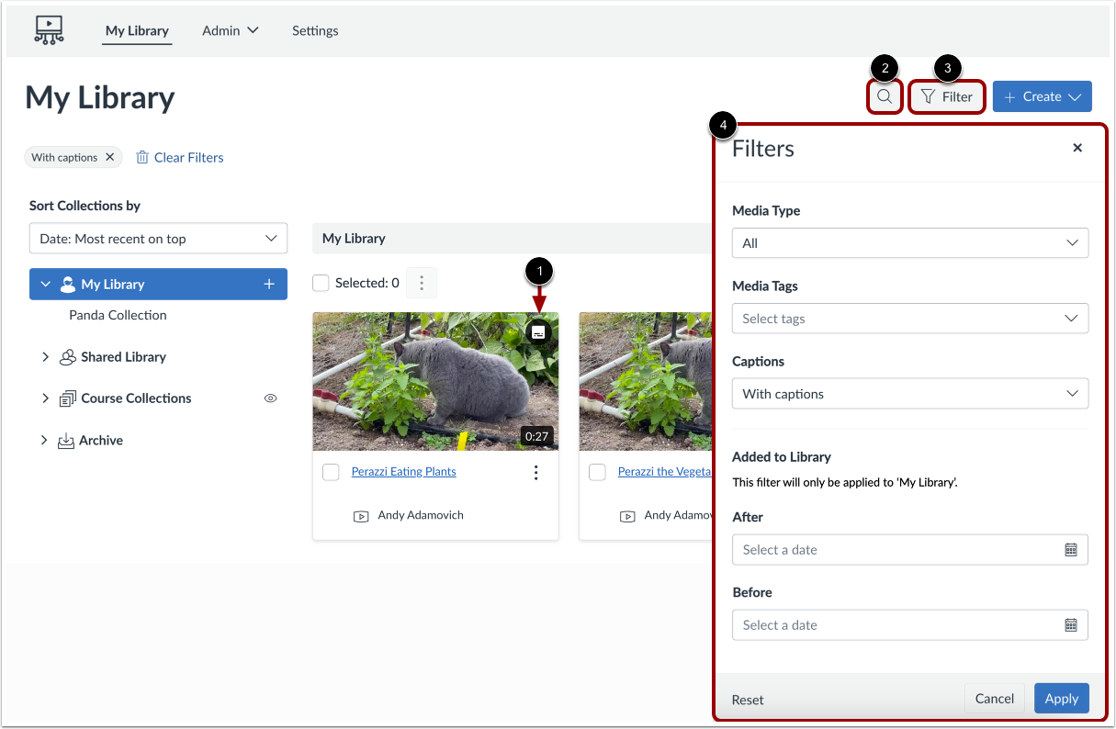Screen dimensions: 1116x729
Task: Click the Filter funnel button
Action: point(947,96)
